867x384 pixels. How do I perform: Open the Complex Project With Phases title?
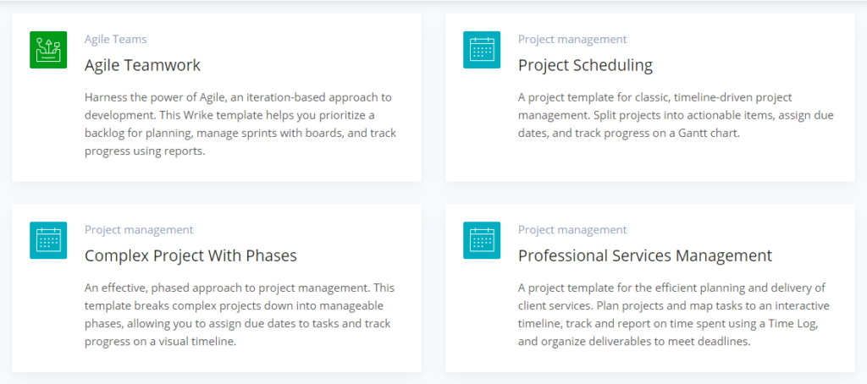tap(191, 255)
